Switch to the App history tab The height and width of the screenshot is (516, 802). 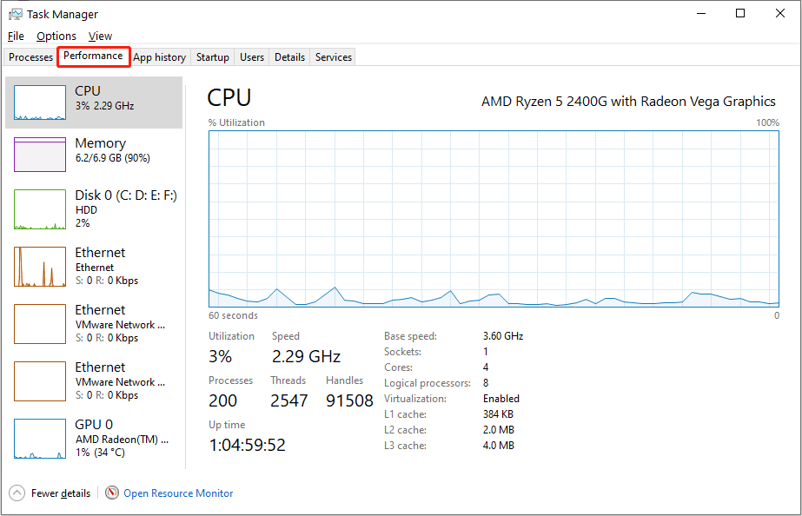pyautogui.click(x=160, y=57)
